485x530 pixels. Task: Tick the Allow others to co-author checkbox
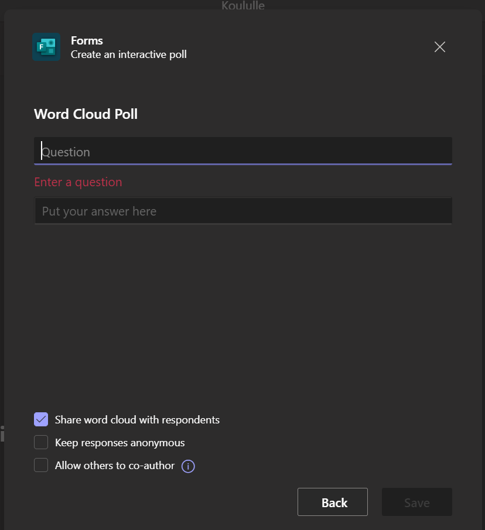click(41, 465)
